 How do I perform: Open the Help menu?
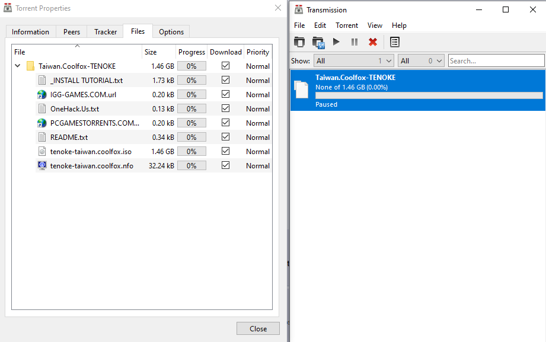[x=399, y=25]
